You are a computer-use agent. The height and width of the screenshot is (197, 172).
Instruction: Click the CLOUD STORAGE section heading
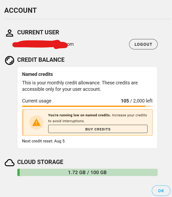pyautogui.click(x=40, y=162)
